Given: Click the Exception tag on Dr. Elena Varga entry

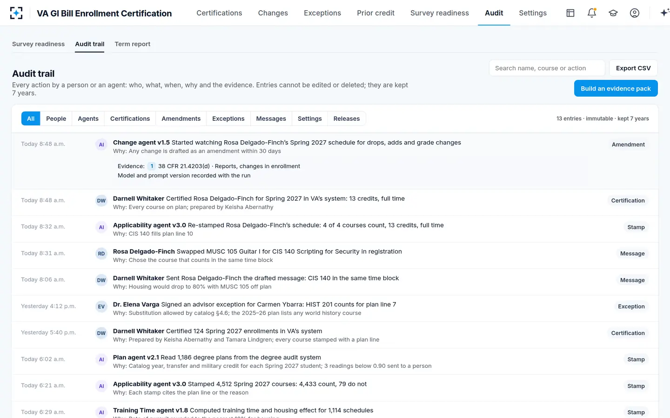Looking at the screenshot, I should point(631,307).
